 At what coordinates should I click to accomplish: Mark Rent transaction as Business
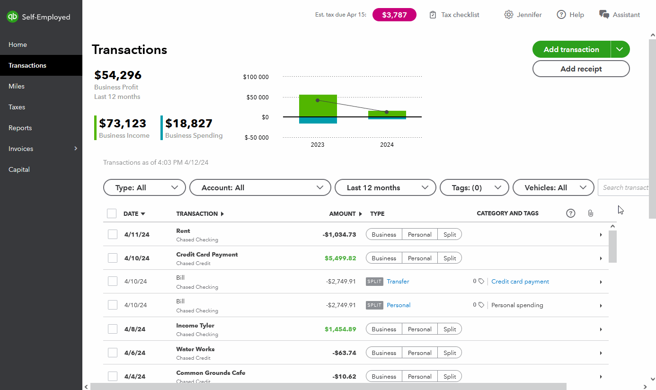coord(384,234)
